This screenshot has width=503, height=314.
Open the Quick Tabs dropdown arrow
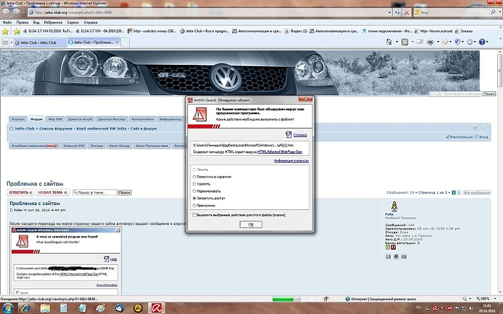click(11, 42)
